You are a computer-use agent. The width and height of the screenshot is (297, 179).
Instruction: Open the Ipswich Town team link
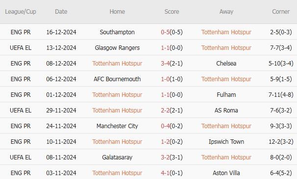tap(226, 142)
